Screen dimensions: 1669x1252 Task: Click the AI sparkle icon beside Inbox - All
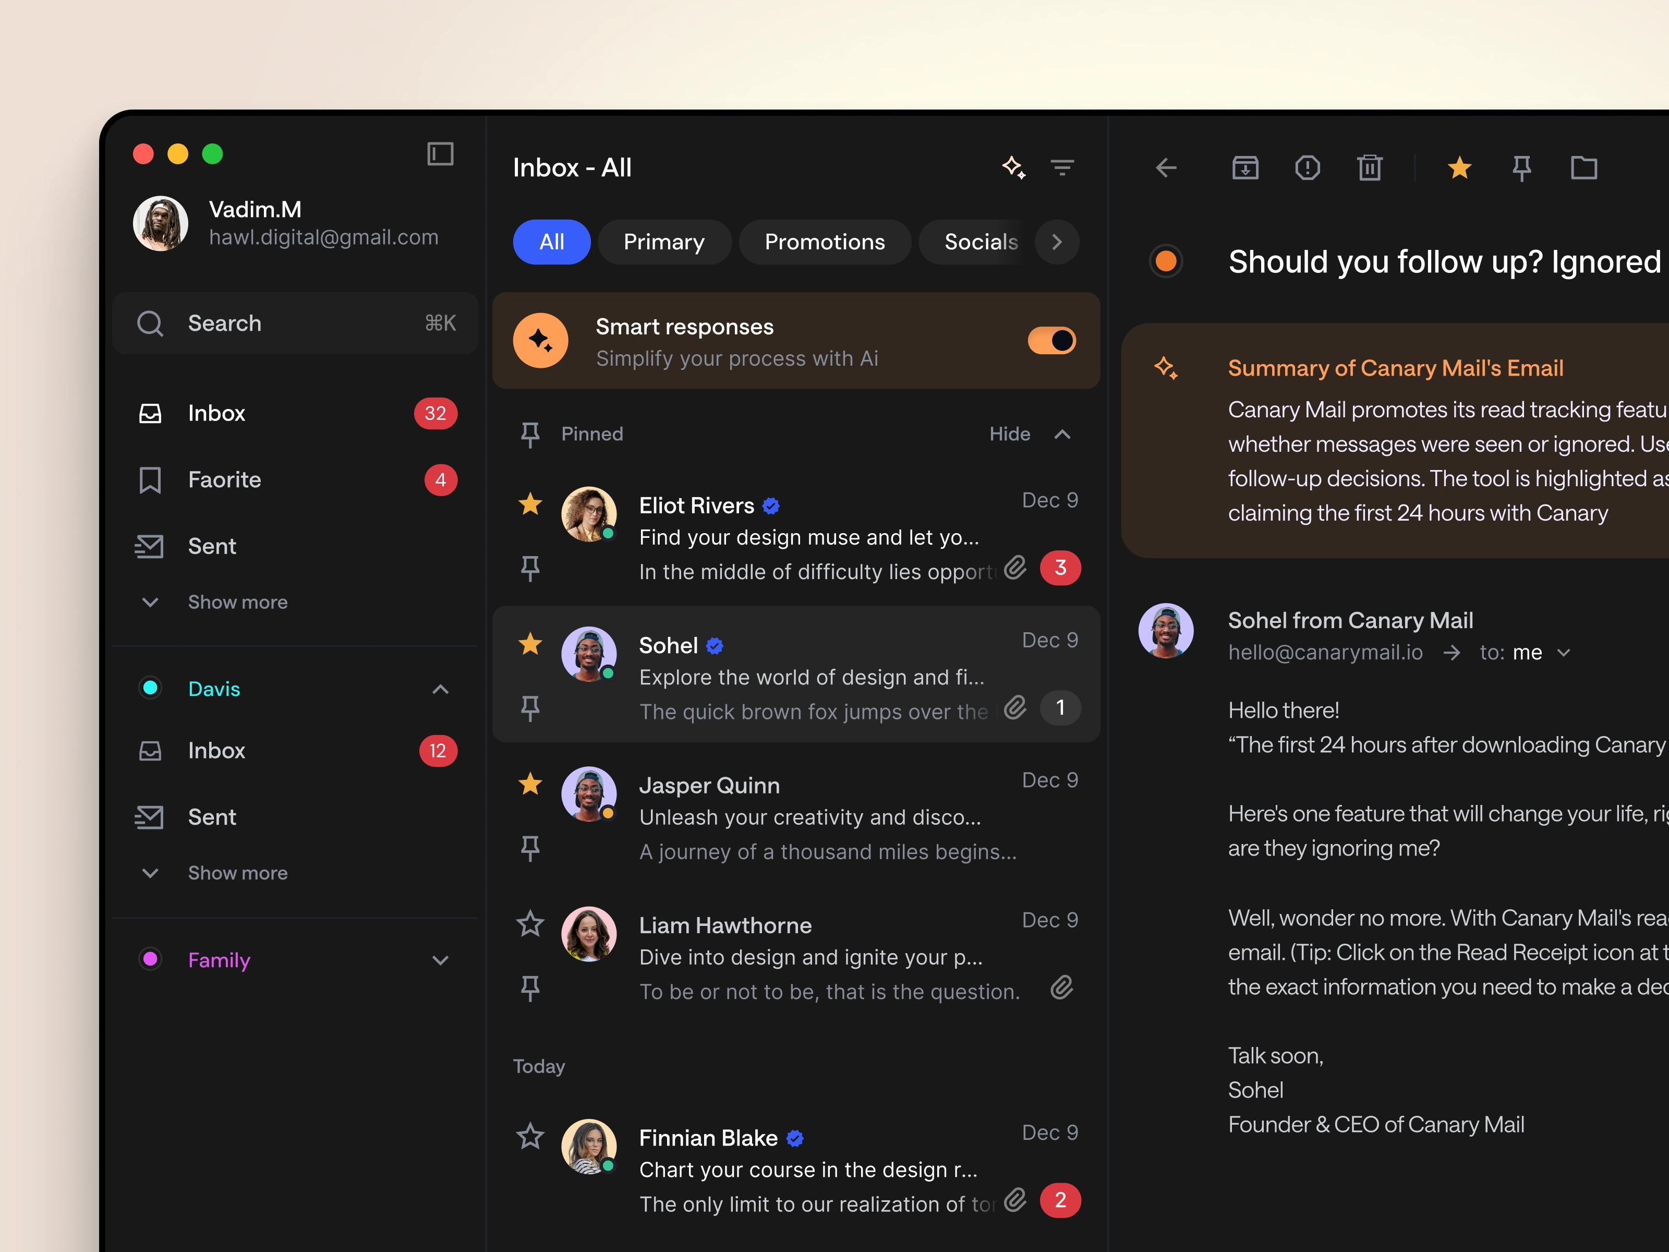1013,167
